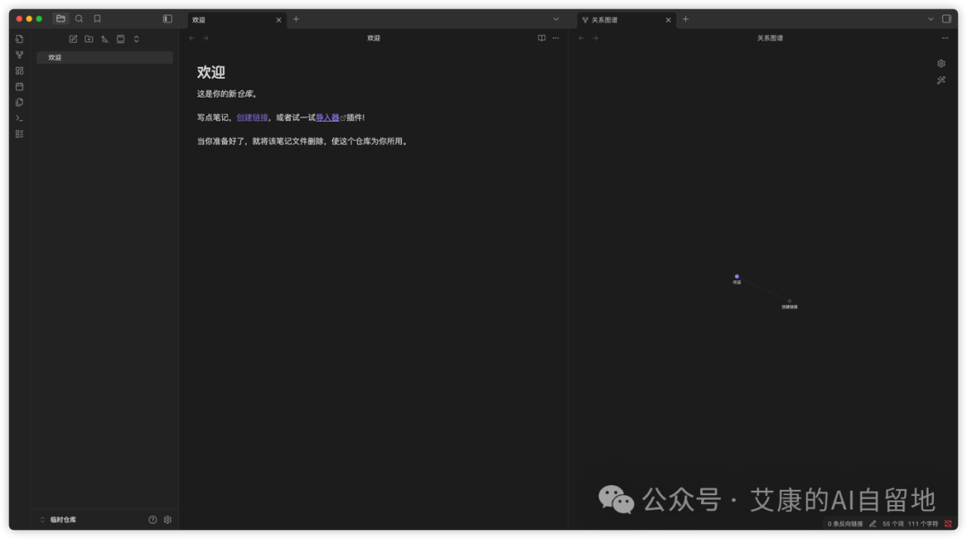Toggle editing mode pencil in status bar
The image size is (967, 539).
(x=873, y=524)
